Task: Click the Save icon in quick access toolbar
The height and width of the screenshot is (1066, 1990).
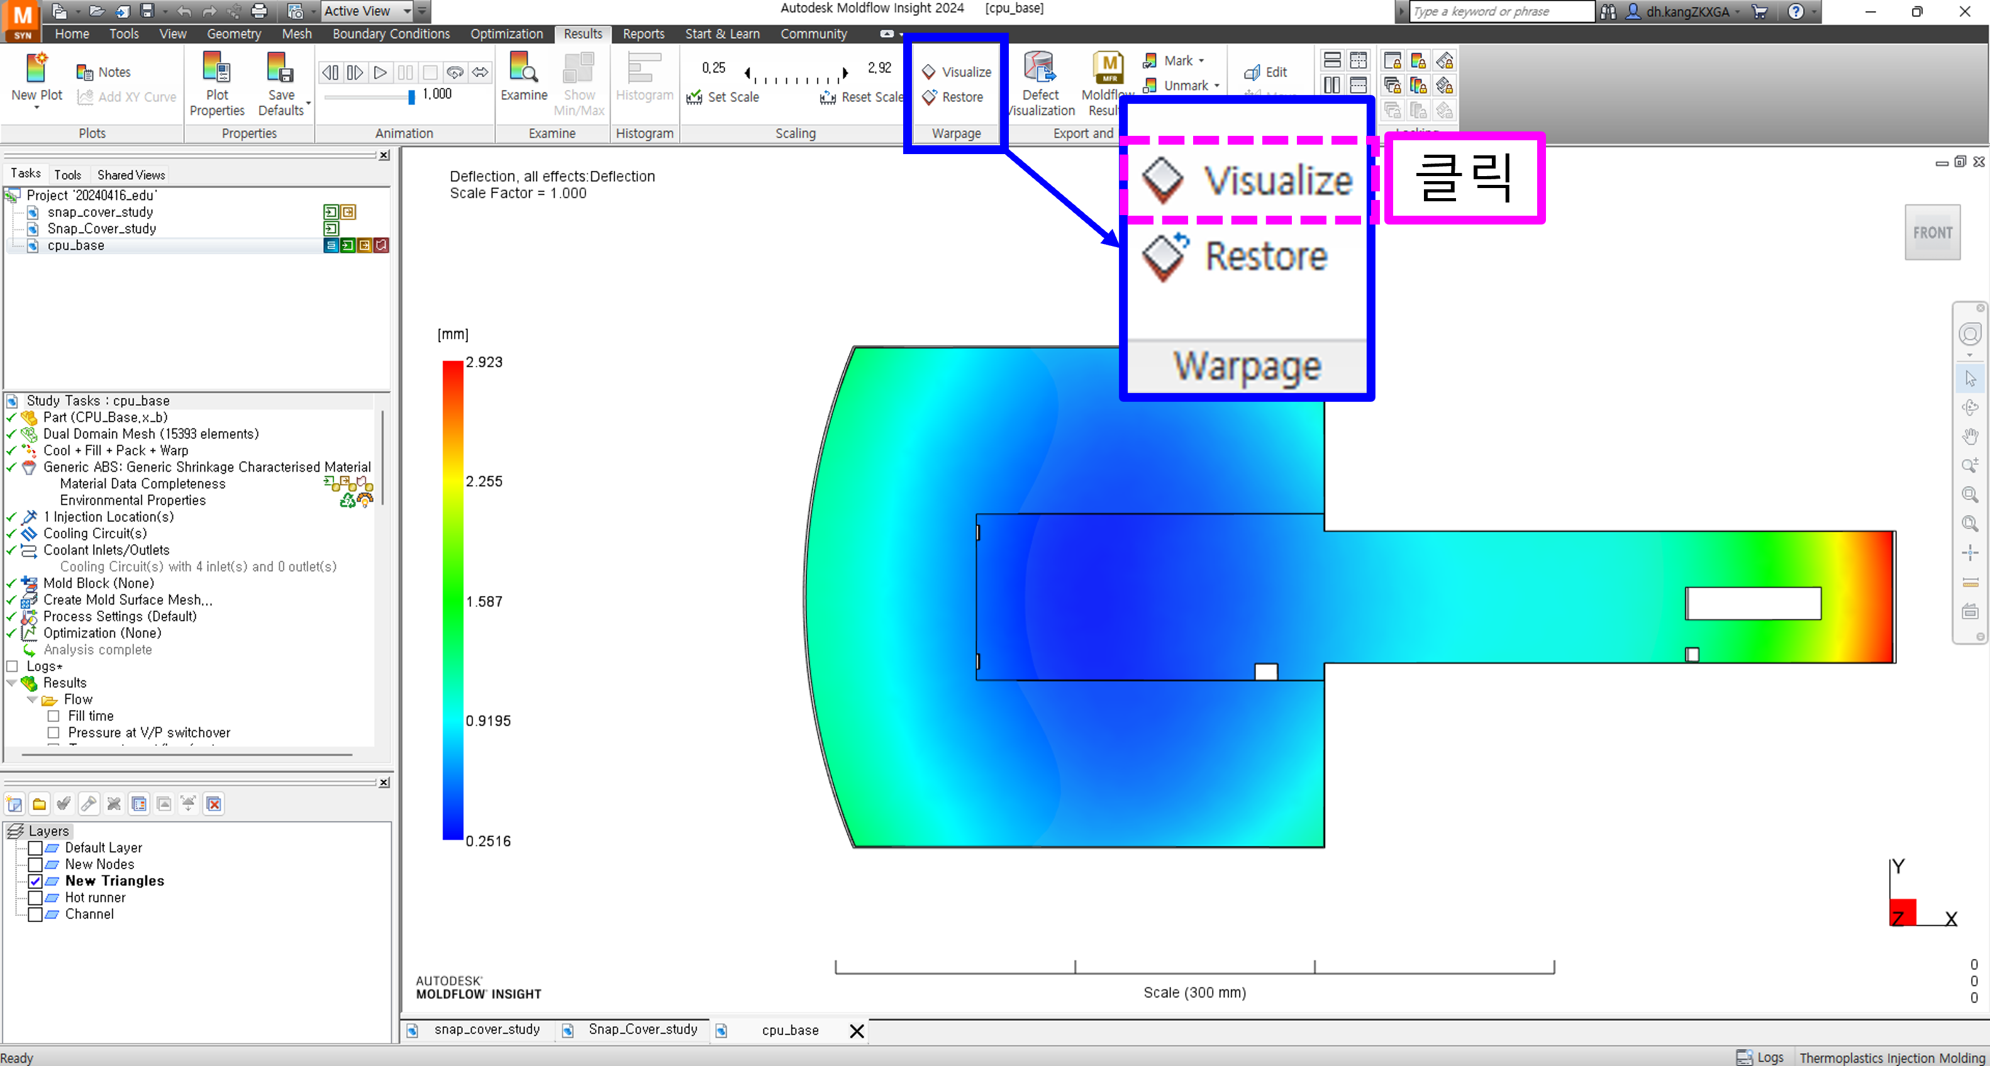Action: [x=148, y=11]
